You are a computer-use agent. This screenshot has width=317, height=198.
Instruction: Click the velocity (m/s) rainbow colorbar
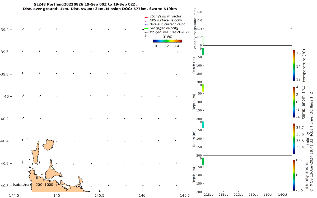[167, 41]
